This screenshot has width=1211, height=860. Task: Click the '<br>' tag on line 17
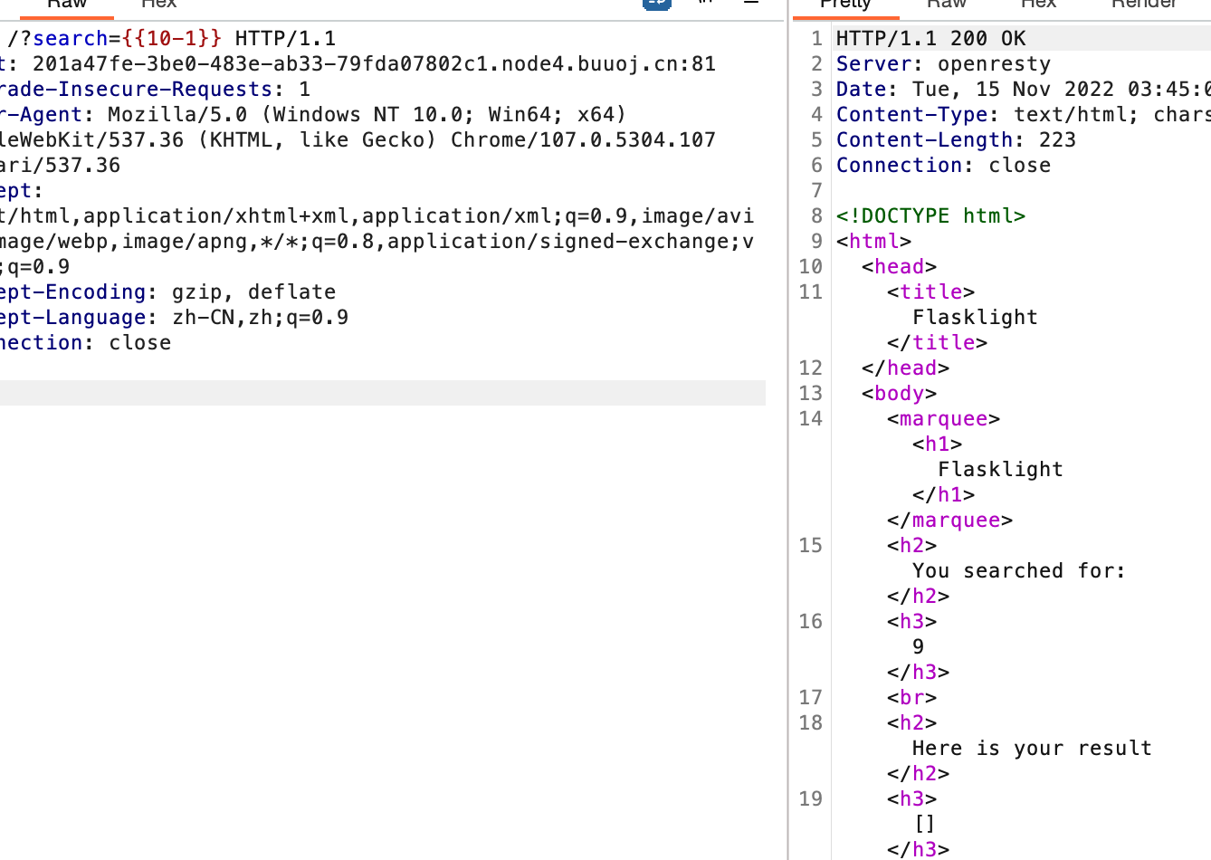point(911,697)
